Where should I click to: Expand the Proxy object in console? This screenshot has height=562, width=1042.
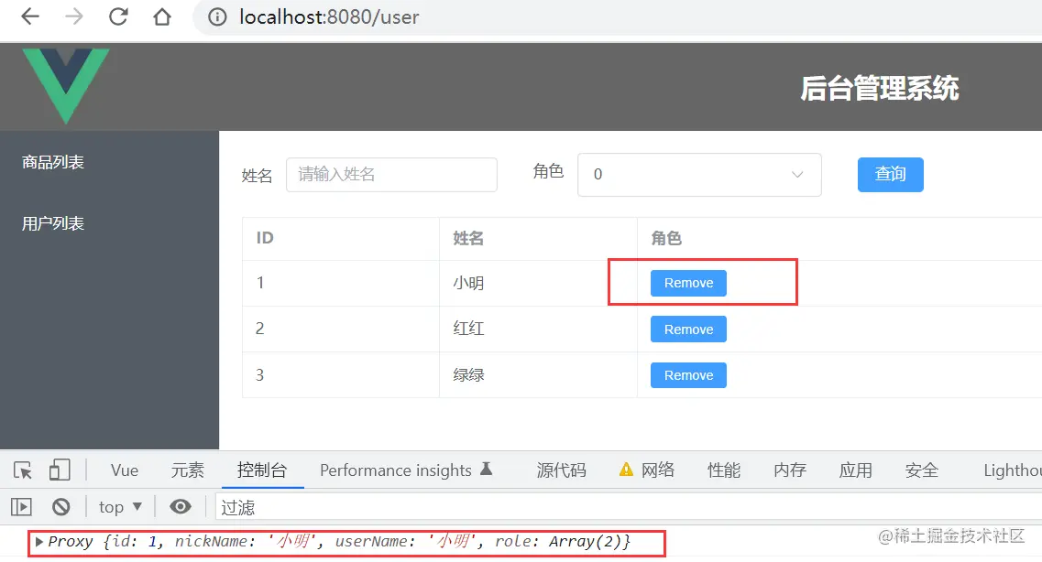click(x=39, y=542)
